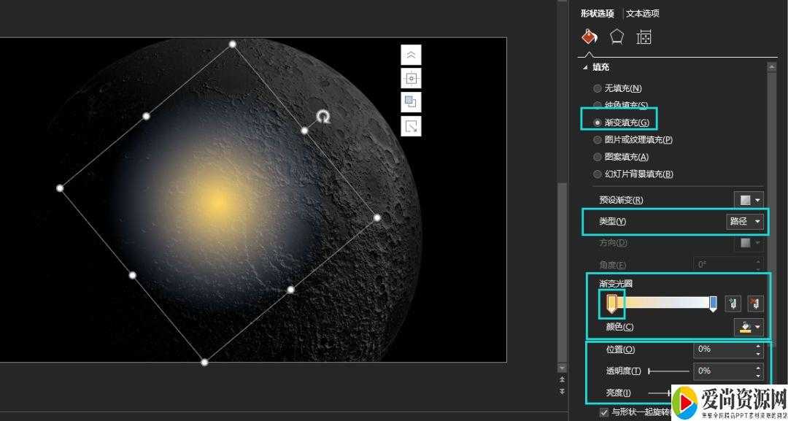Screen dimensions: 788x421
Task: Open the Fill & Line paint bucket tab
Action: (590, 36)
